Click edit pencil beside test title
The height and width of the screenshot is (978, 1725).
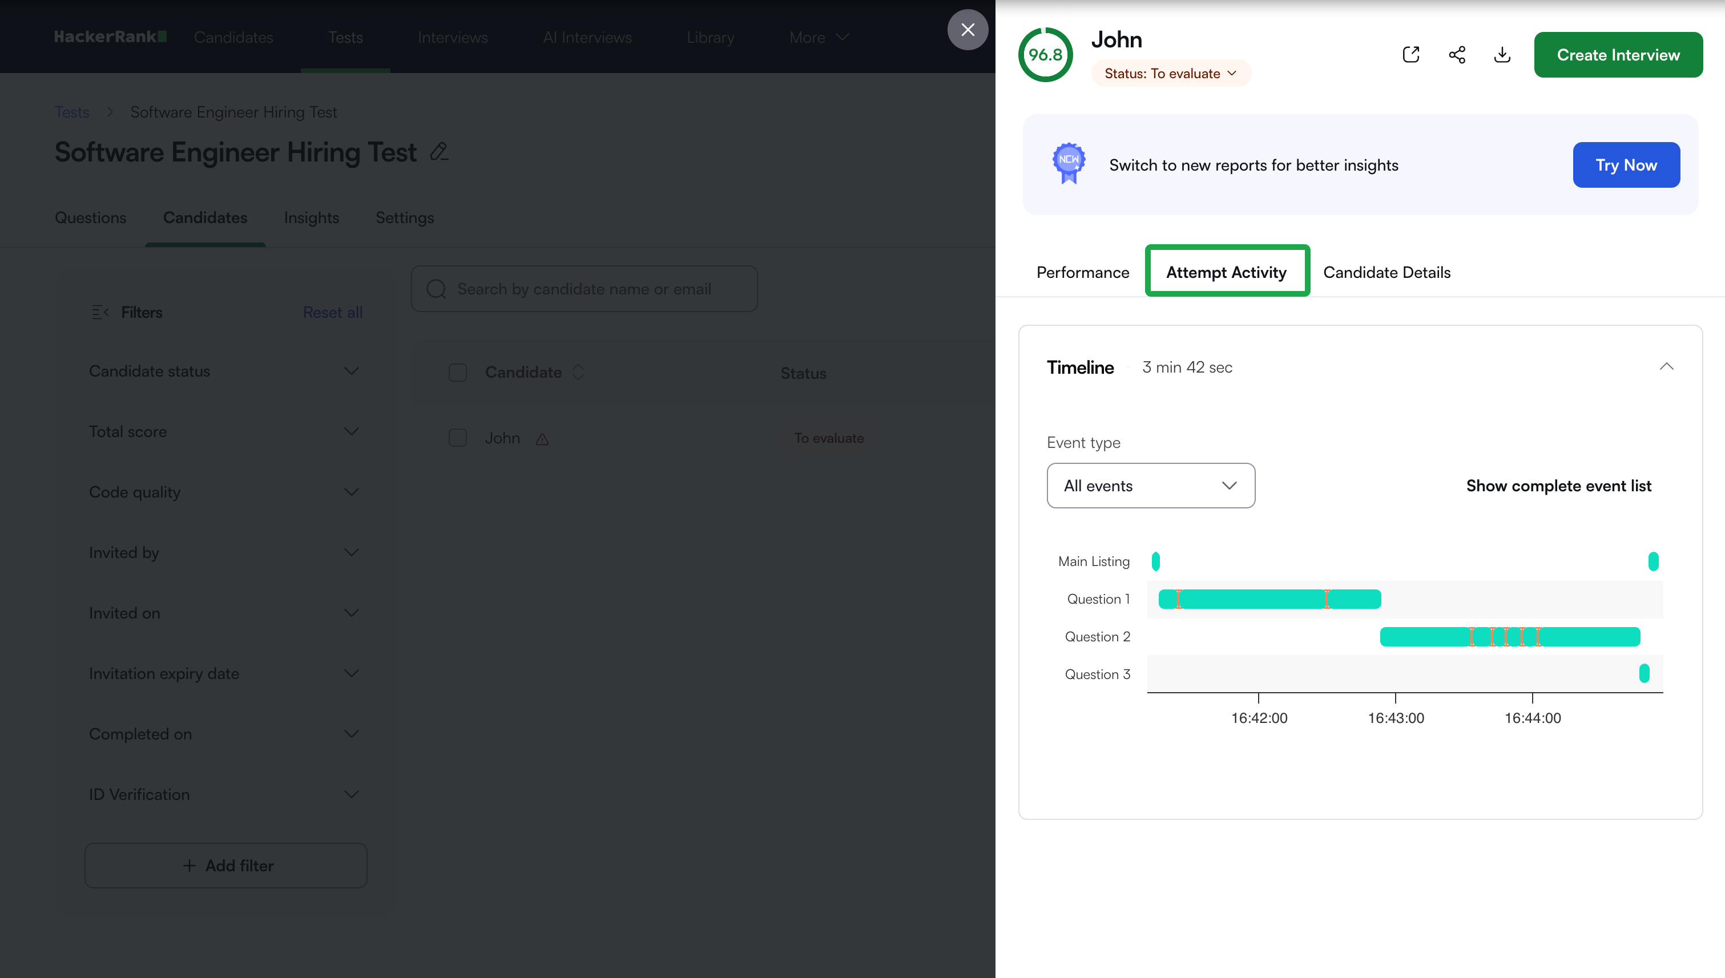[439, 152]
